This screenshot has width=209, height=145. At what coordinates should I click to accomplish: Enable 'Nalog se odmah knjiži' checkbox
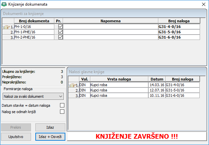(62, 112)
